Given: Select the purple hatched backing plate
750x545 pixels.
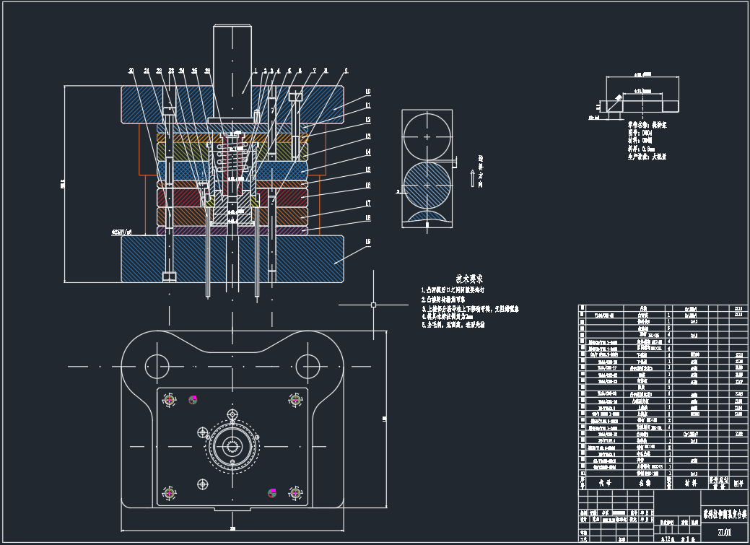Looking at the screenshot, I should pyautogui.click(x=232, y=230).
